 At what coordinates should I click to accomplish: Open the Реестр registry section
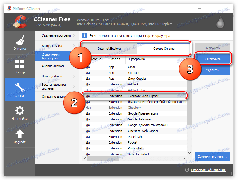(20, 66)
